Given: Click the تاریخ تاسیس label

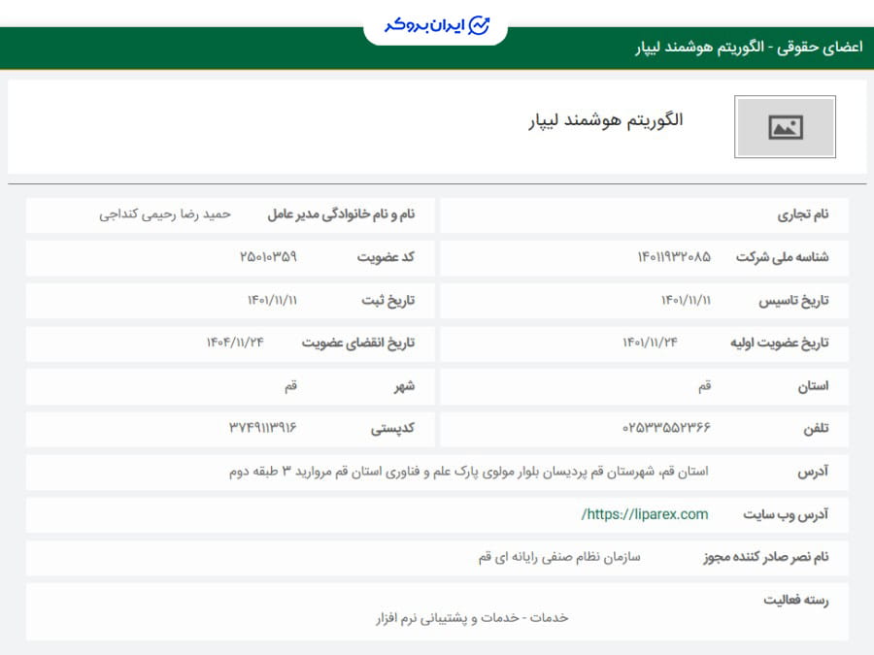Looking at the screenshot, I should pos(793,301).
